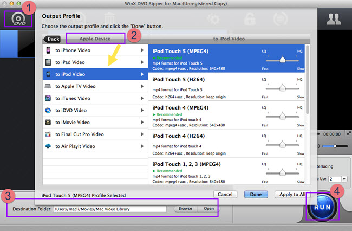Adjust iPod Touch 1, 2, 3 quality slider

[282, 173]
